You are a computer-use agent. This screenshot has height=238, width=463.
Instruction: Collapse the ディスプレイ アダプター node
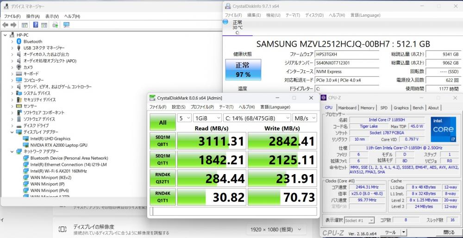click(x=12, y=132)
